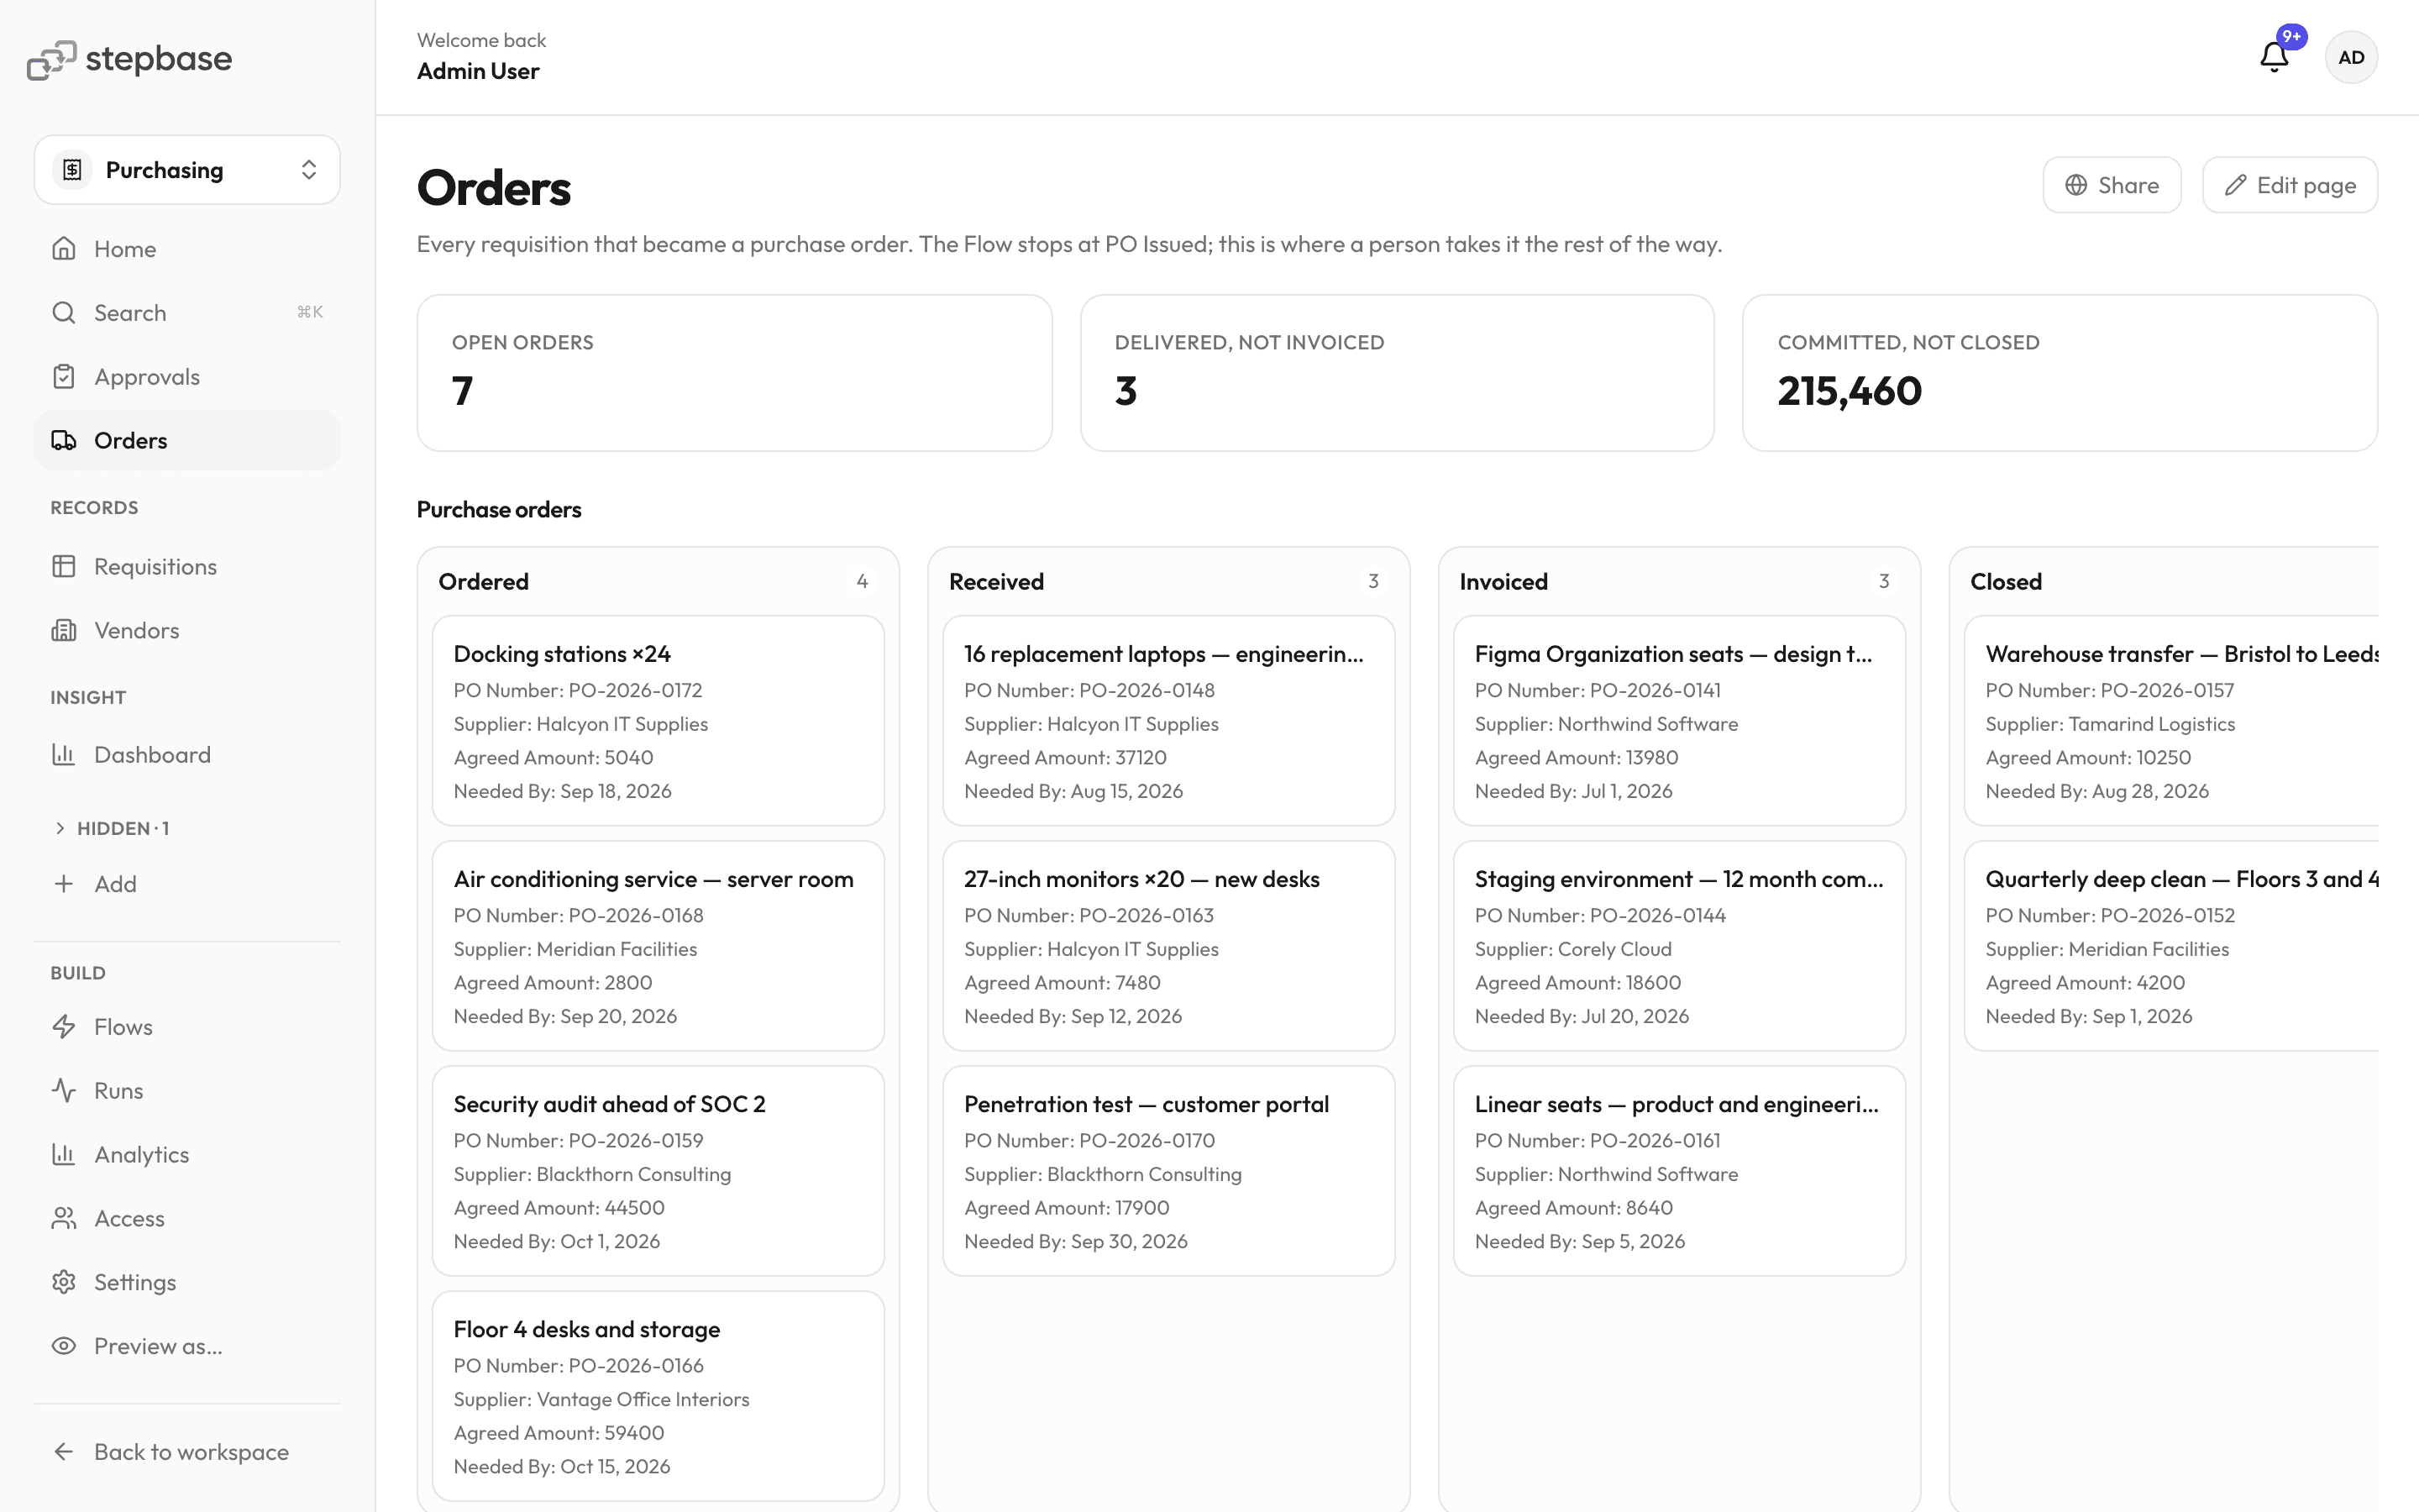Click the Access people icon
Image resolution: width=2419 pixels, height=1512 pixels.
(64, 1218)
